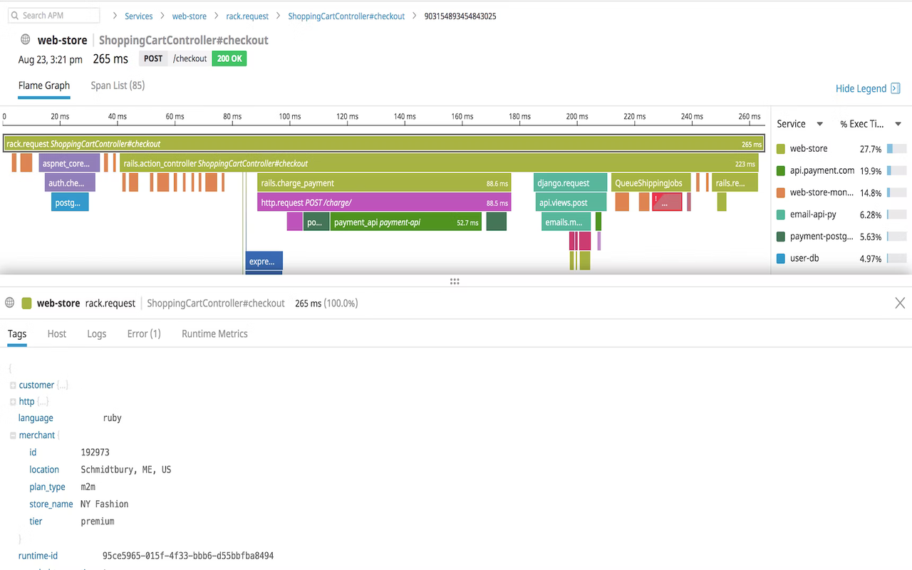912x570 pixels.
Task: Open the web-store breadcrumb link
Action: pos(189,16)
